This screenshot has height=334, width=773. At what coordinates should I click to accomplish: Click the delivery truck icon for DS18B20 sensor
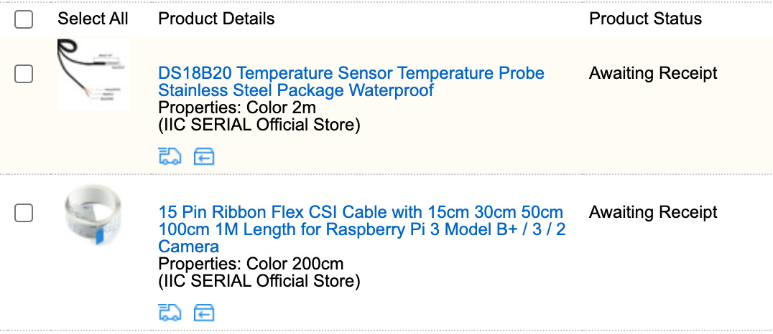click(170, 156)
